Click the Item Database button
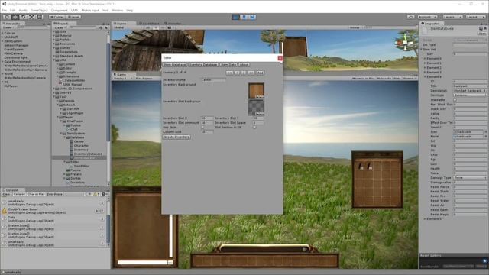 (175, 64)
